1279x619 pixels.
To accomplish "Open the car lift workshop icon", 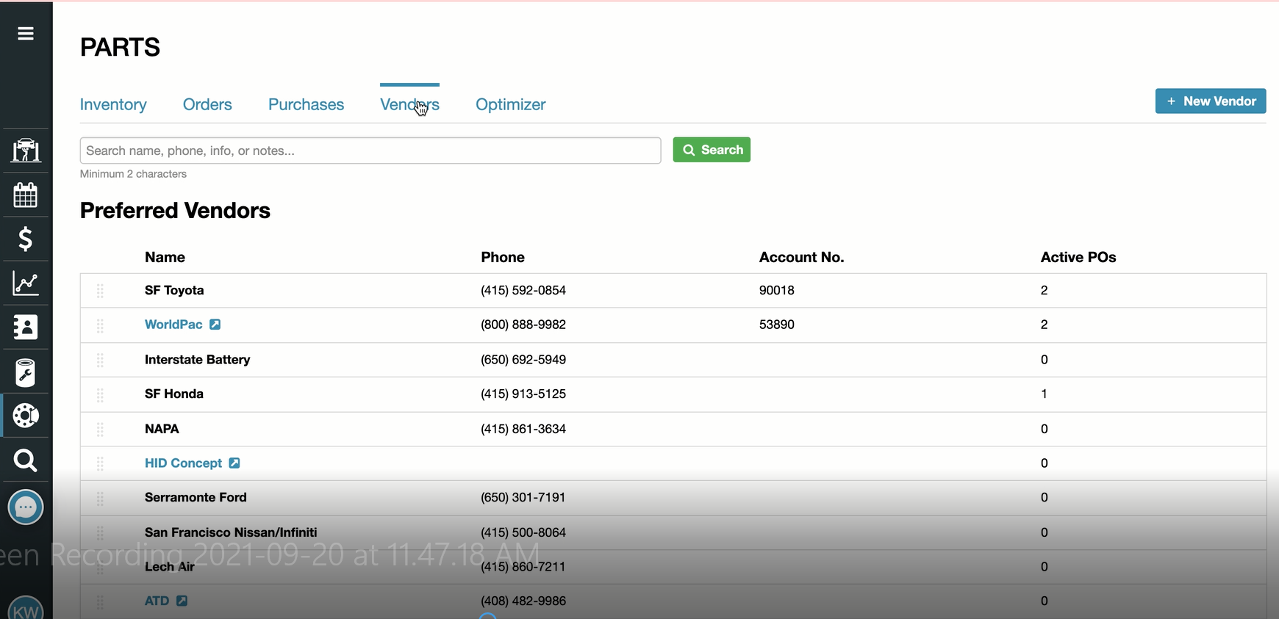I will click(x=26, y=151).
